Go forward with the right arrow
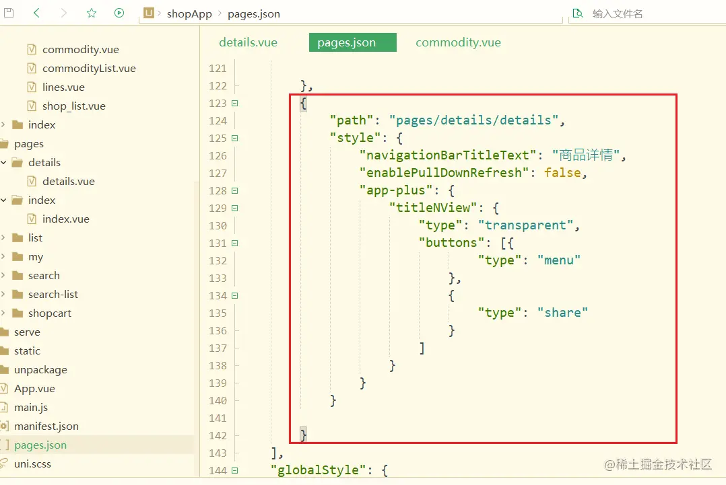726x485 pixels. [x=64, y=13]
